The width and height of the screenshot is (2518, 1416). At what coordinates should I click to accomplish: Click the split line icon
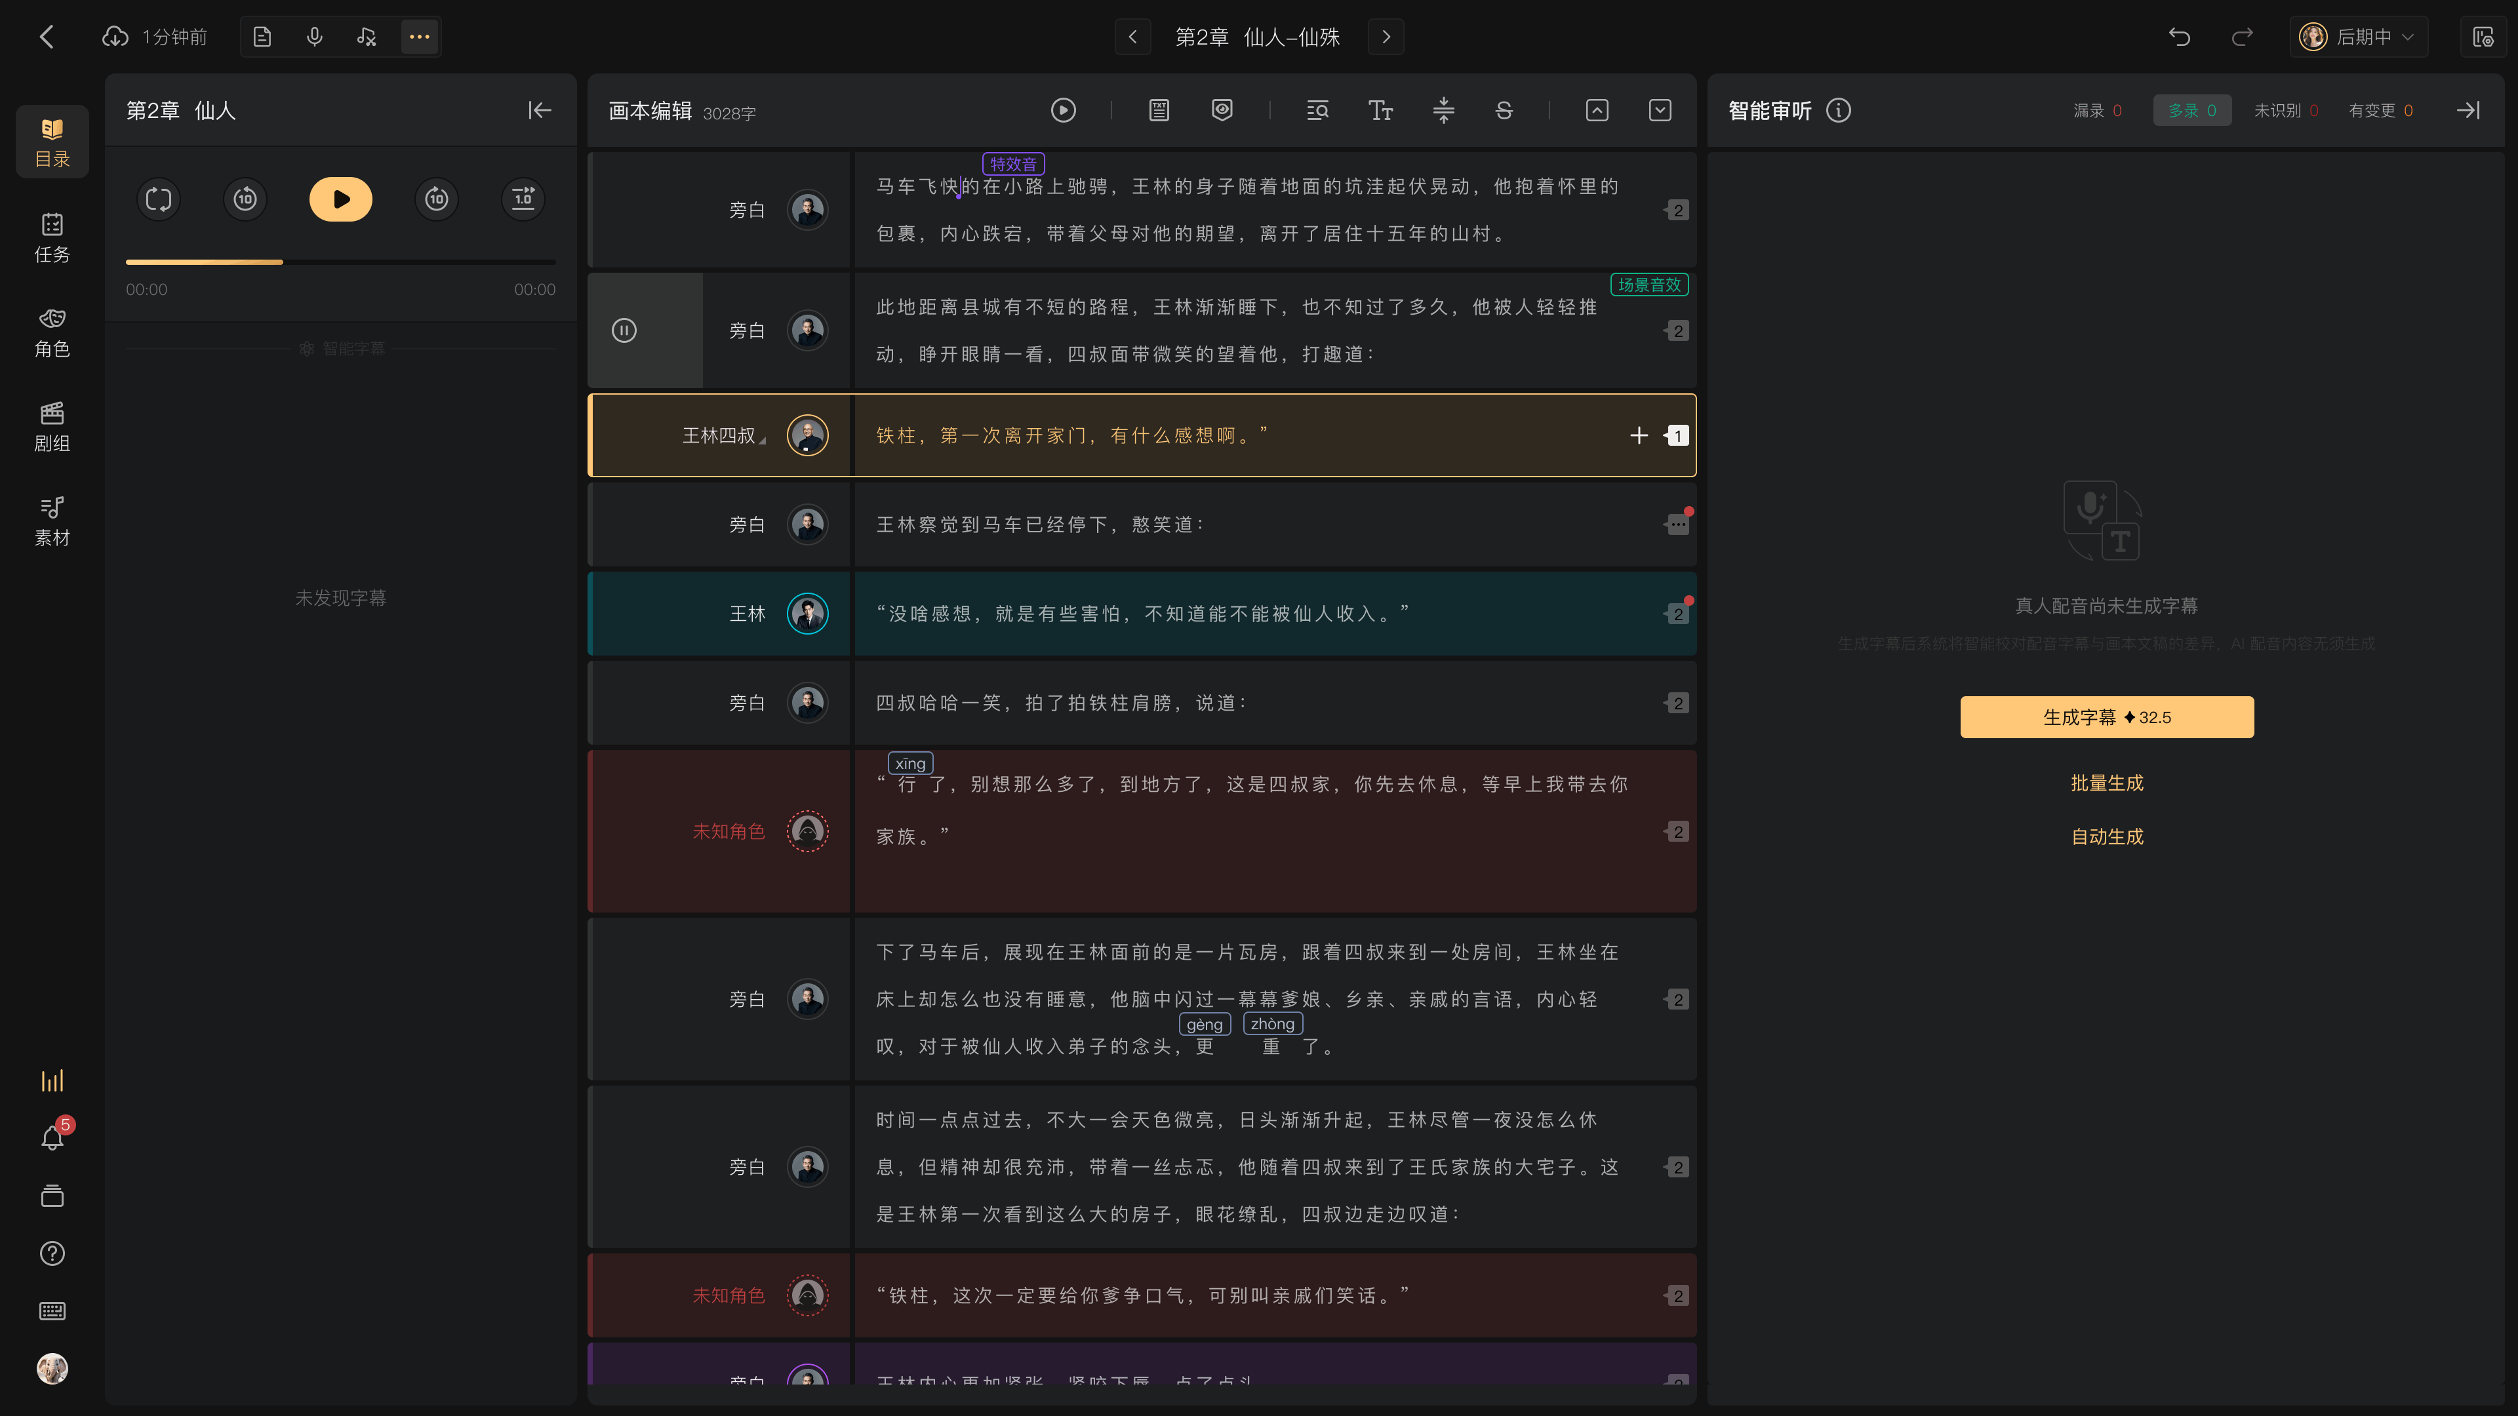(x=1444, y=110)
